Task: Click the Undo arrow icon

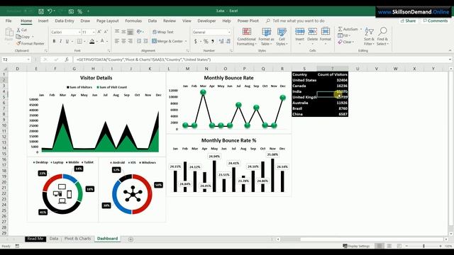Action: coord(50,11)
